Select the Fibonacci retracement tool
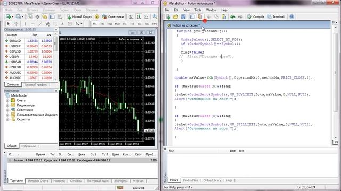The height and width of the screenshot is (191, 341). pos(55,24)
